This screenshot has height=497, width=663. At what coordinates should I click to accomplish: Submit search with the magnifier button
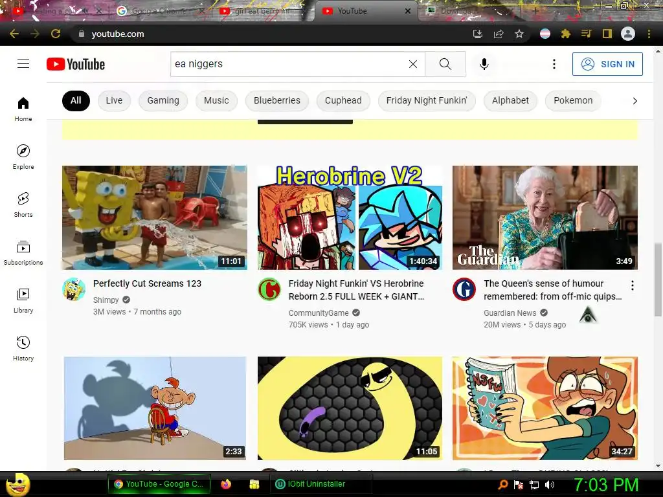[x=445, y=64]
